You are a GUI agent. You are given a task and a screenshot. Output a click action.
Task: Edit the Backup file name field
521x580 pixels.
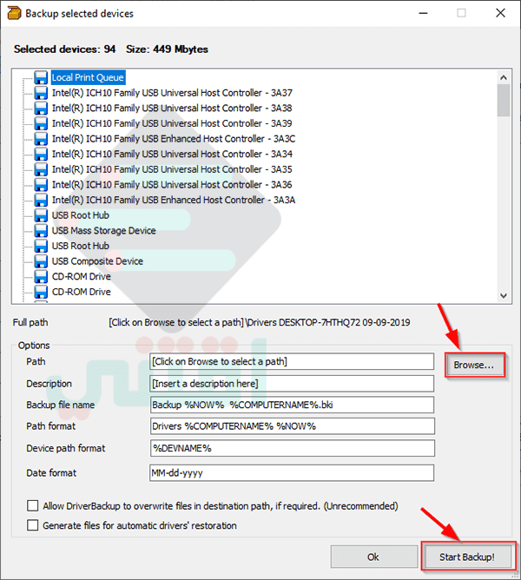pos(292,405)
